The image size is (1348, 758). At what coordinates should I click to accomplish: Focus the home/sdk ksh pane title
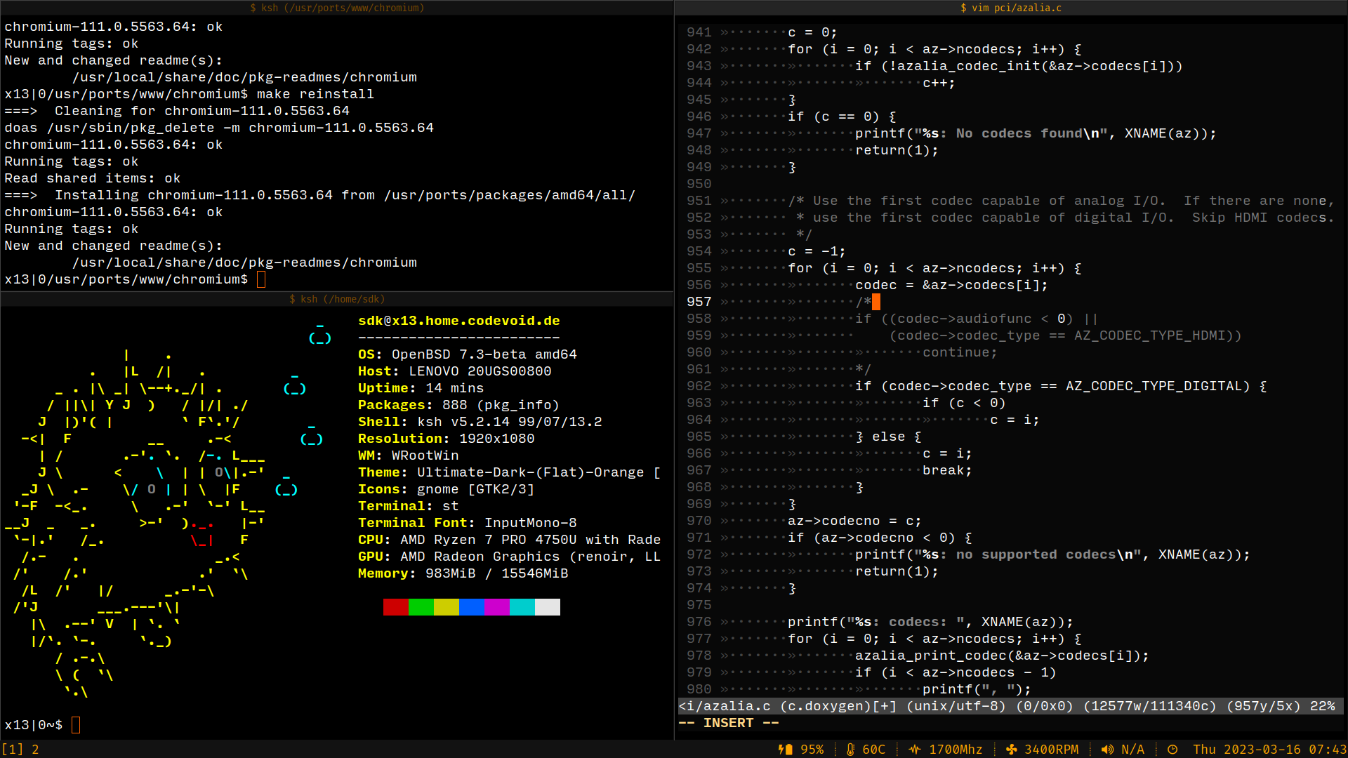tap(337, 299)
